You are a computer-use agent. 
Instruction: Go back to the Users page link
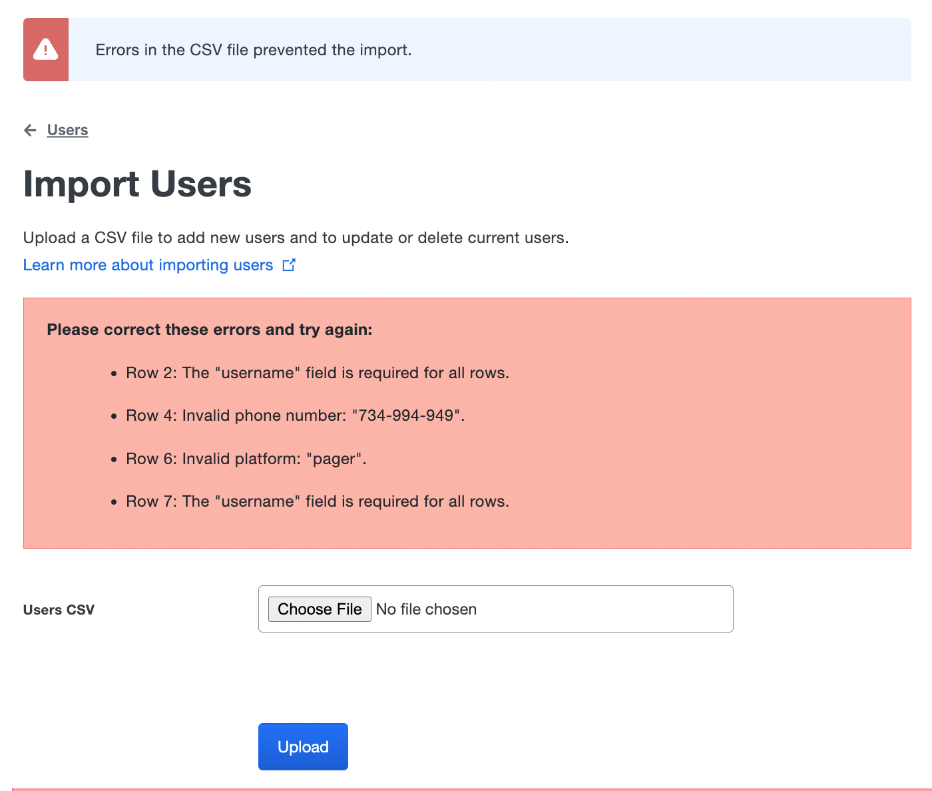click(67, 130)
